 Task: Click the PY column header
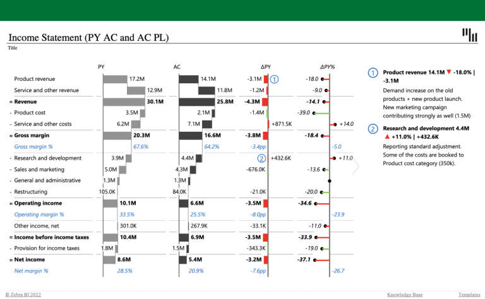pos(102,66)
